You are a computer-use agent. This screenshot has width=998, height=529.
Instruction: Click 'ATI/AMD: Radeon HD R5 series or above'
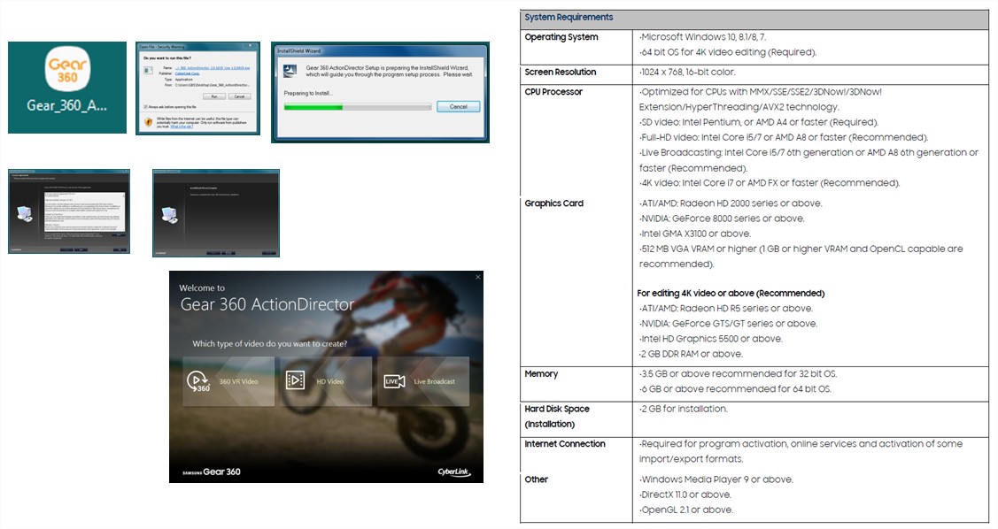[725, 309]
